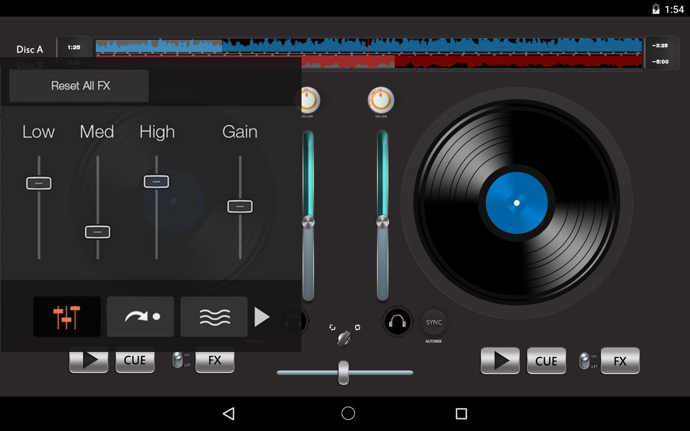
Task: Click the Low EQ slider handle
Action: (39, 183)
